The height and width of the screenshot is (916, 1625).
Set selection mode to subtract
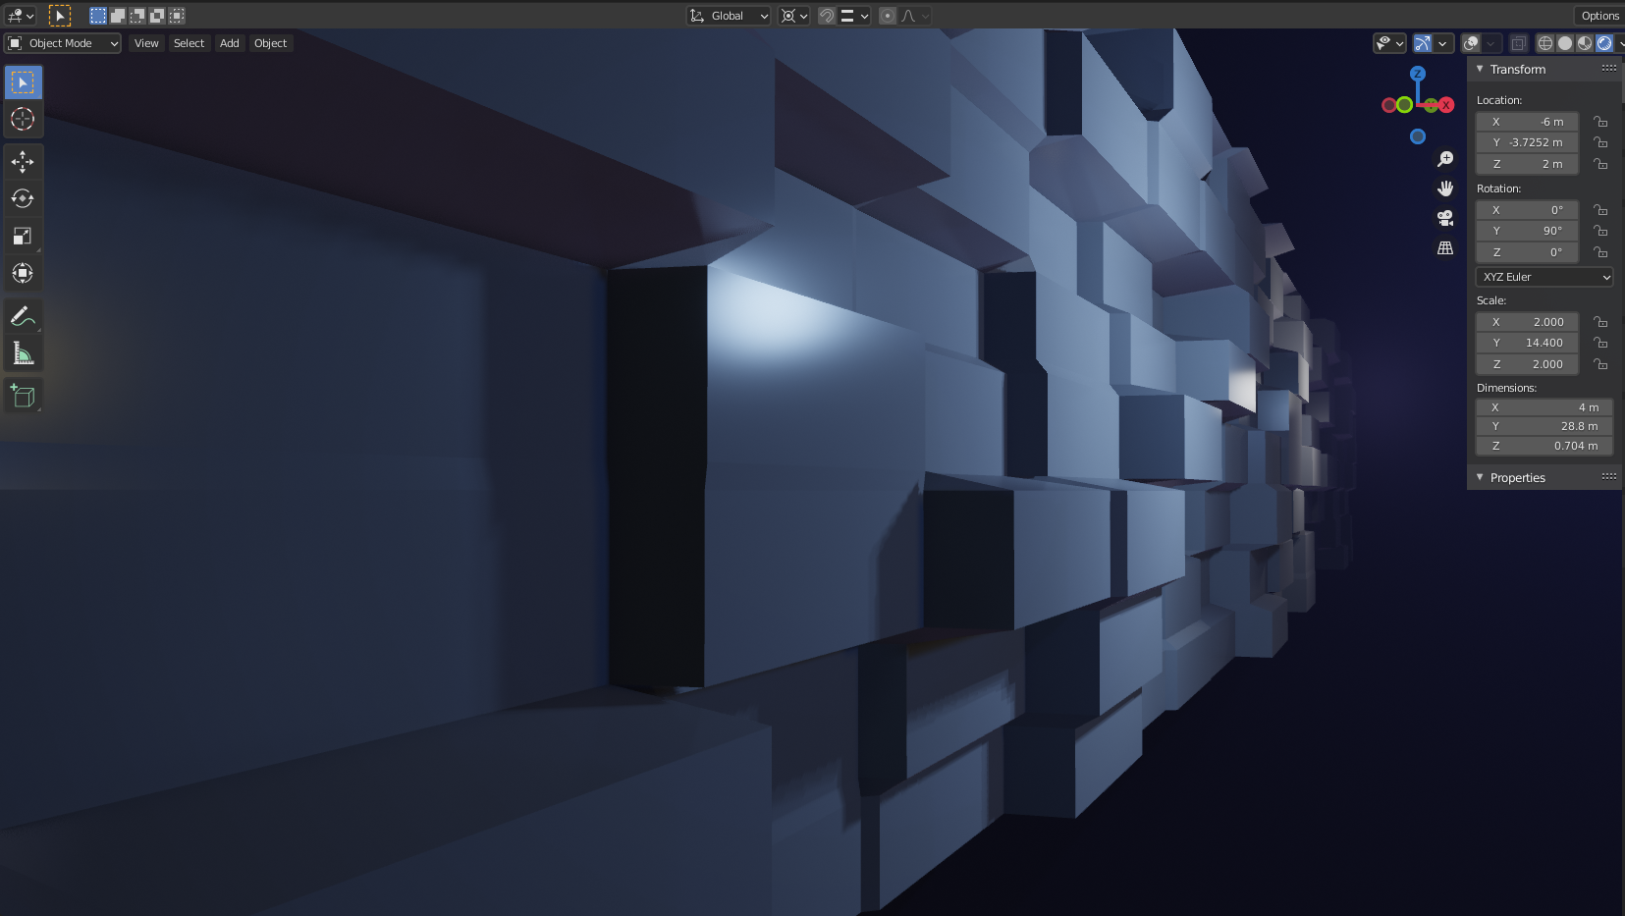137,16
